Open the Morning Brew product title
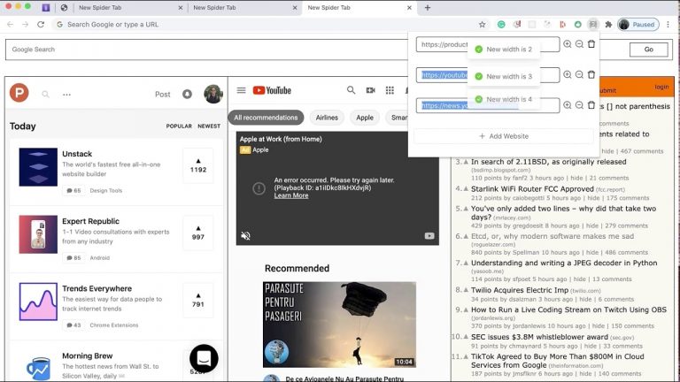 pos(87,355)
